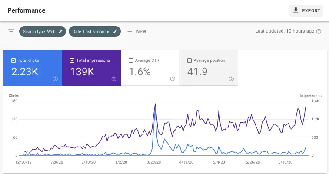Click pencil icon on Search type chip
Image resolution: width=329 pixels, height=174 pixels.
click(61, 31)
